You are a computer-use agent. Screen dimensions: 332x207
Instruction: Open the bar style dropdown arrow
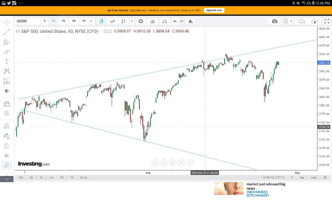[131, 21]
